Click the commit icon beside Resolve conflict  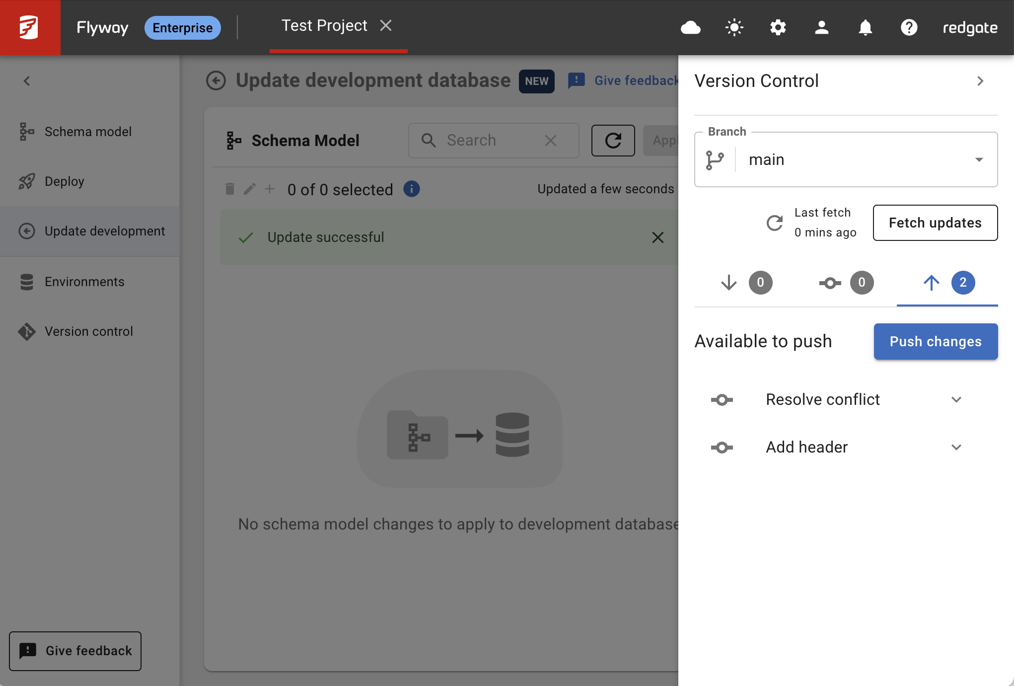pyautogui.click(x=722, y=399)
